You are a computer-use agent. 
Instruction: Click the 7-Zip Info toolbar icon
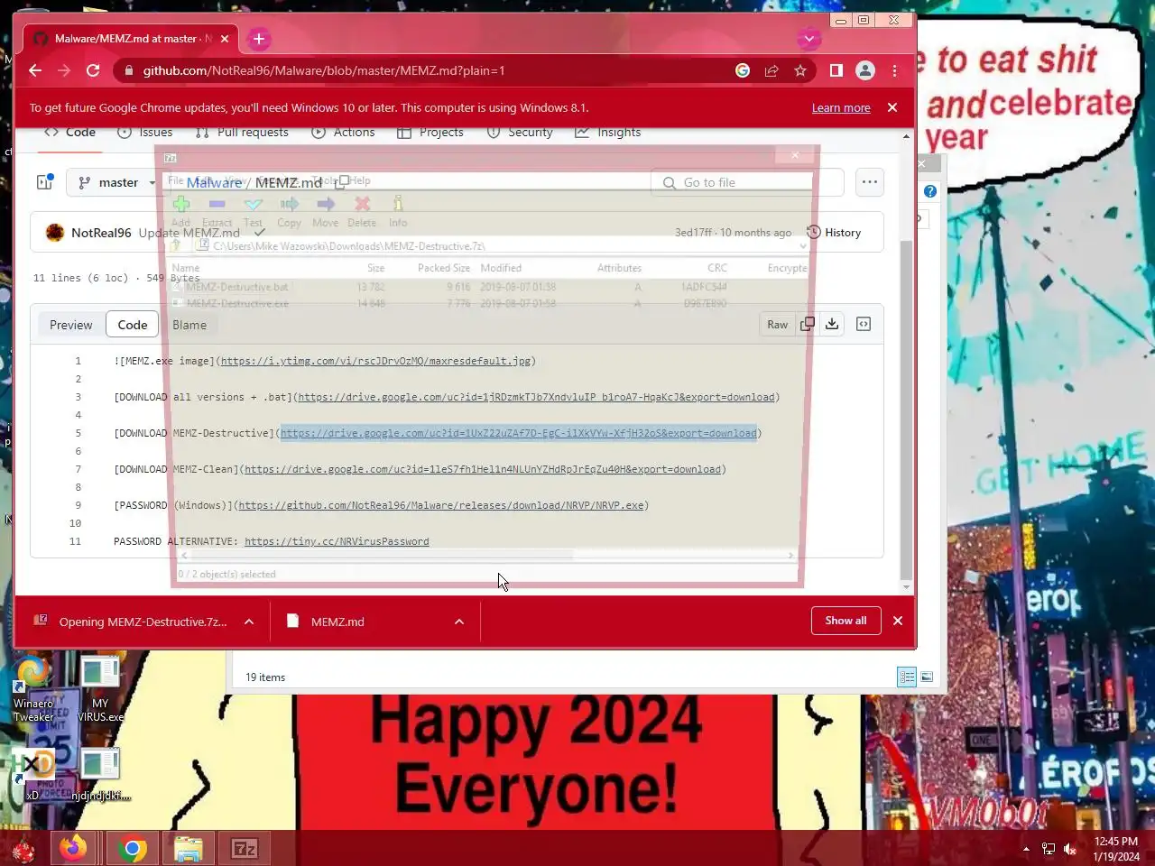point(398,211)
